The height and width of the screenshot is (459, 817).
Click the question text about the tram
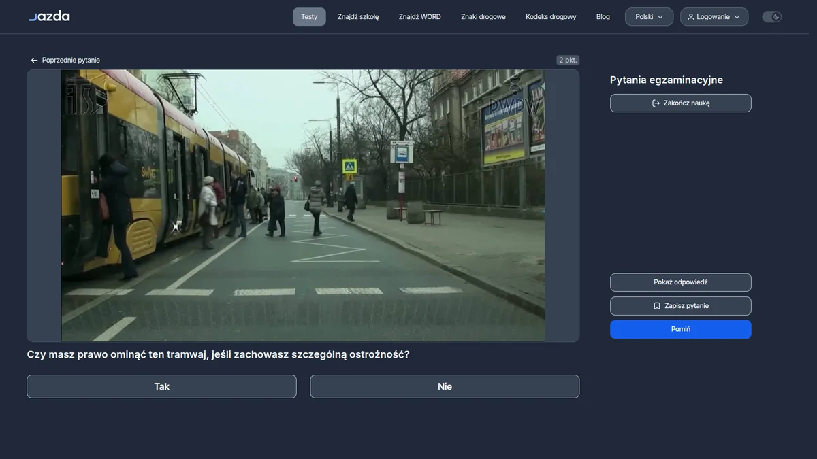tap(218, 354)
